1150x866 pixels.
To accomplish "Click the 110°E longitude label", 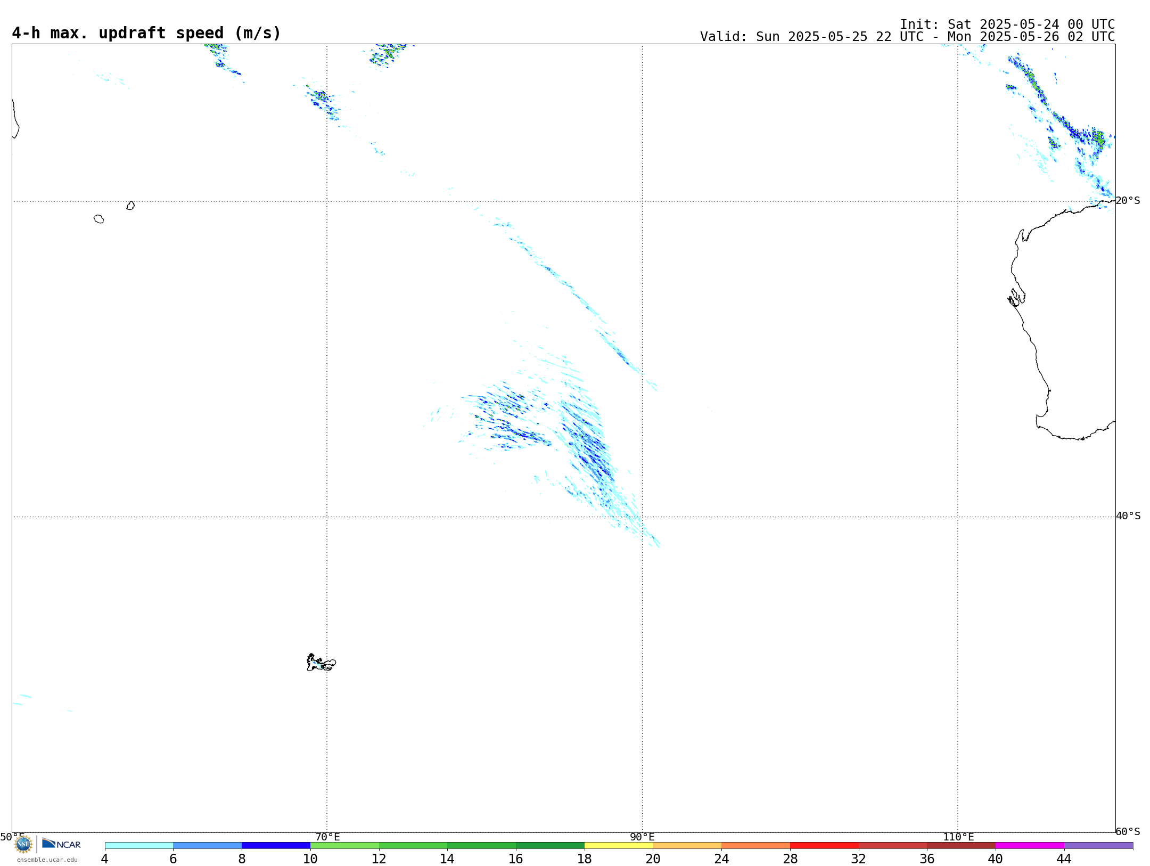I will tap(958, 837).
